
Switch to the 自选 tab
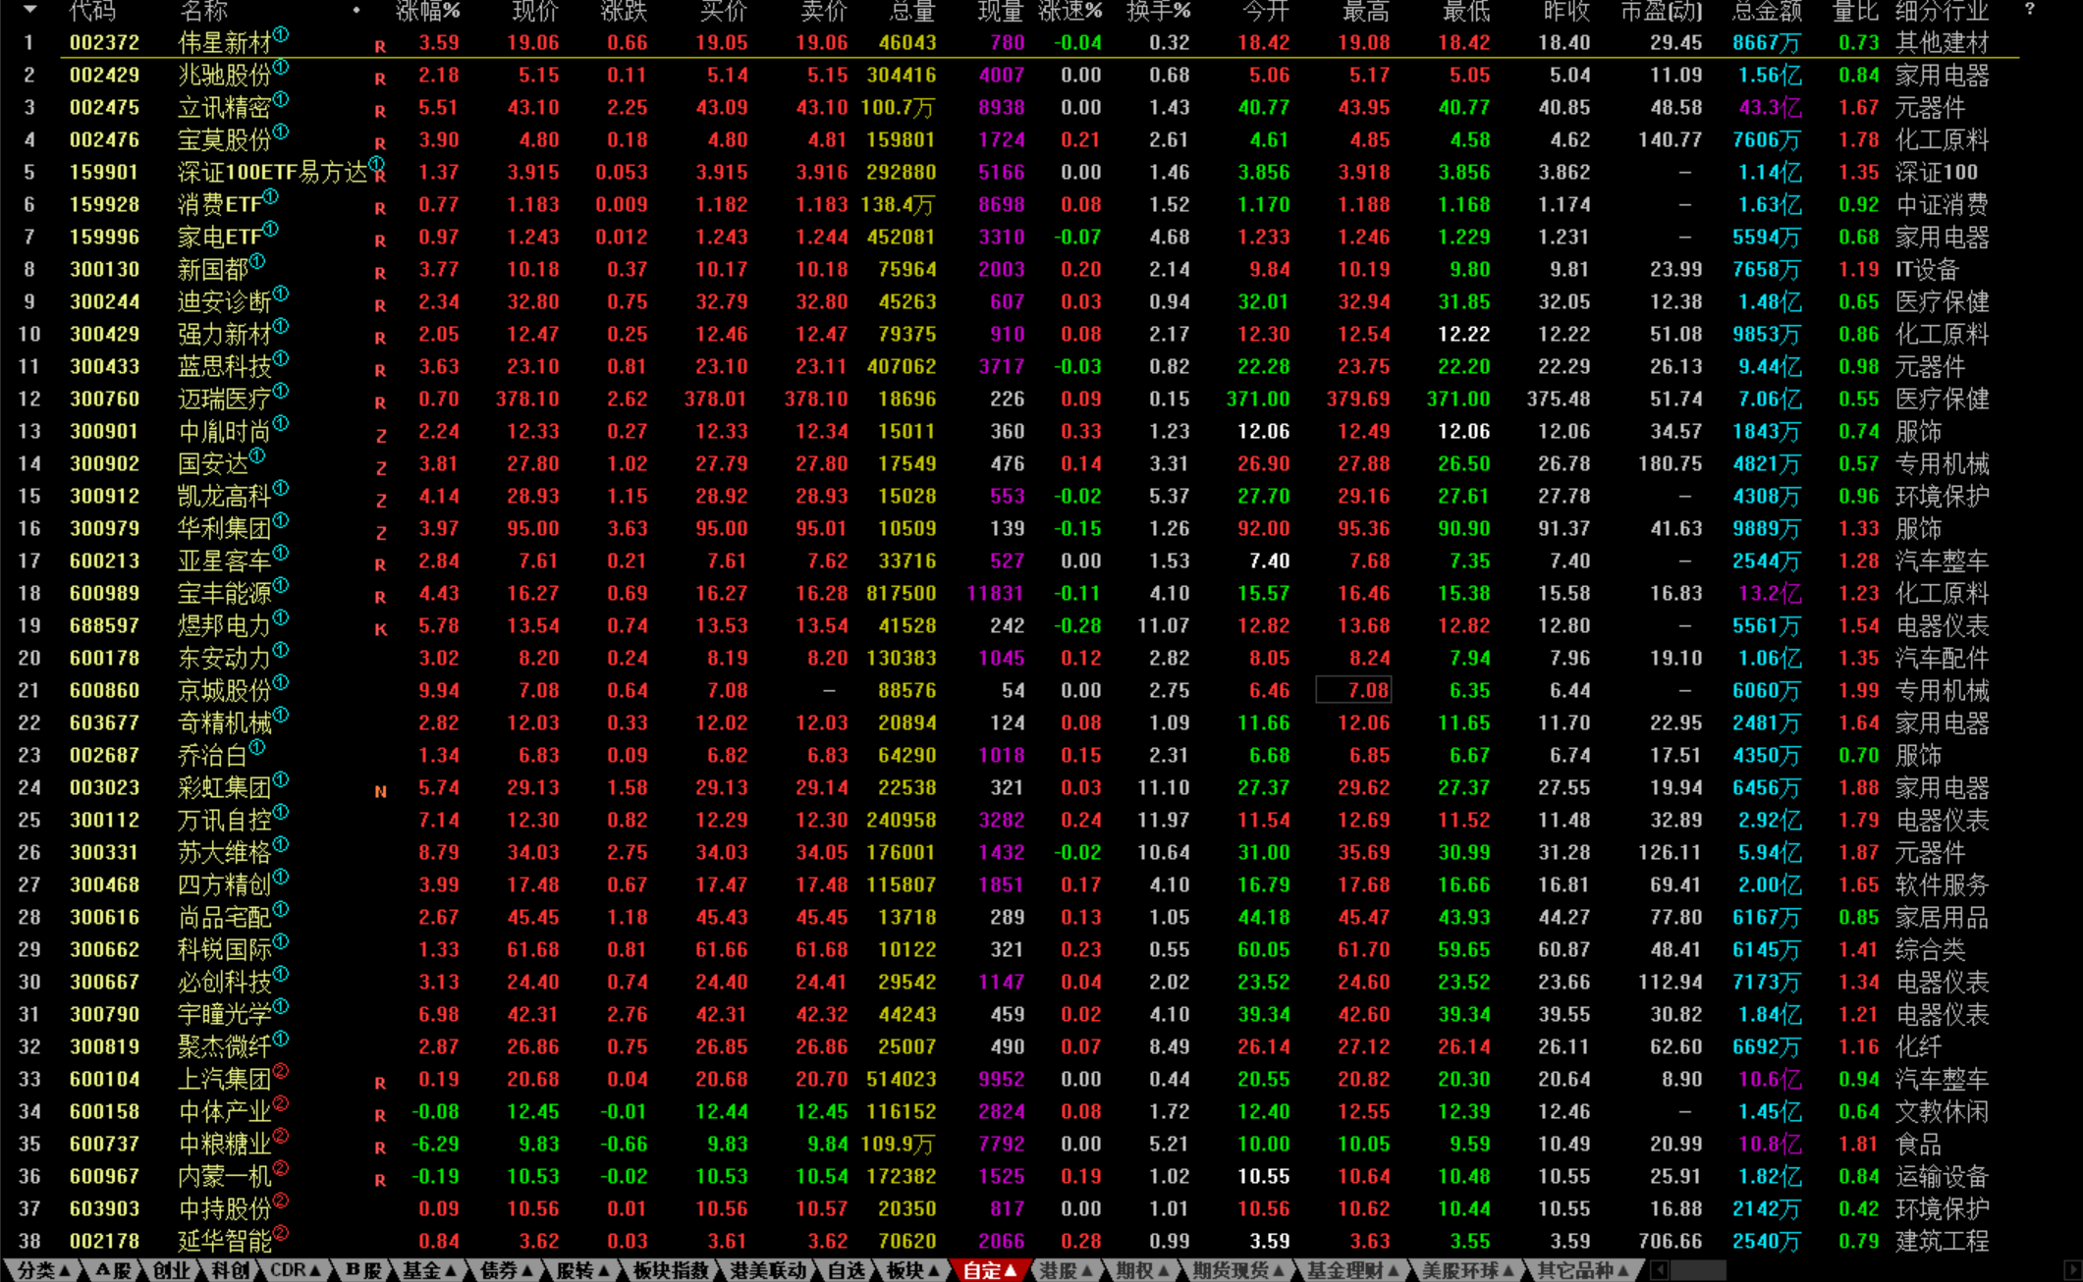[846, 1270]
